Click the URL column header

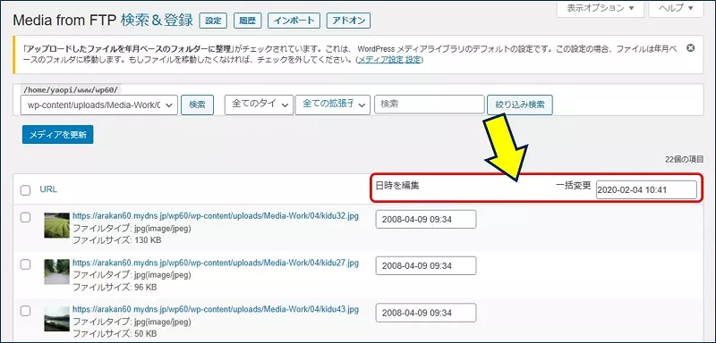tap(48, 189)
